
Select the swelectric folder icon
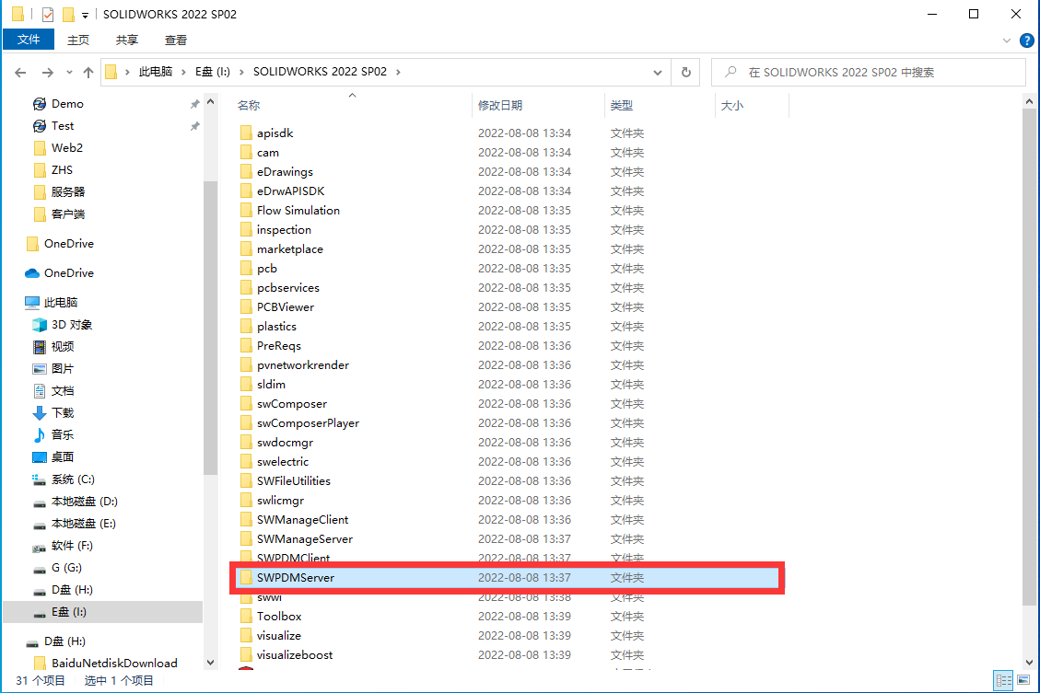pyautogui.click(x=246, y=462)
